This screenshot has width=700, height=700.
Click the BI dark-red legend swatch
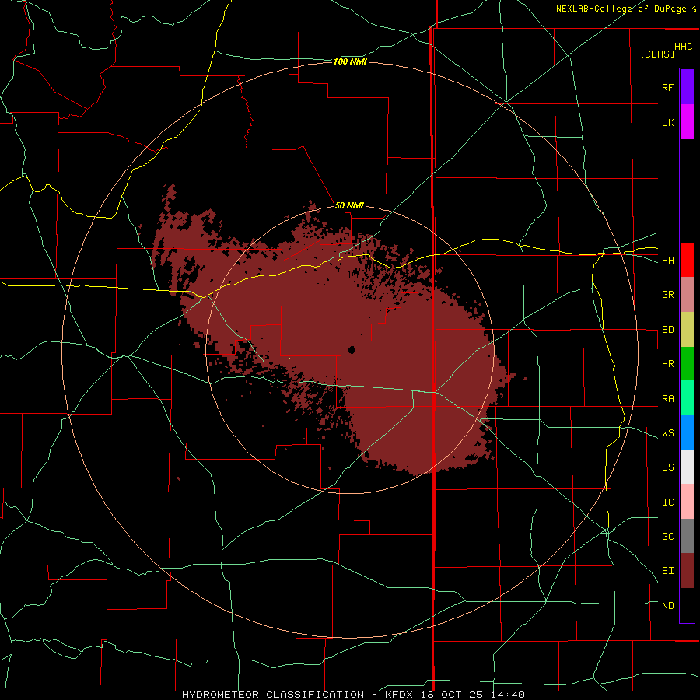coord(687,571)
